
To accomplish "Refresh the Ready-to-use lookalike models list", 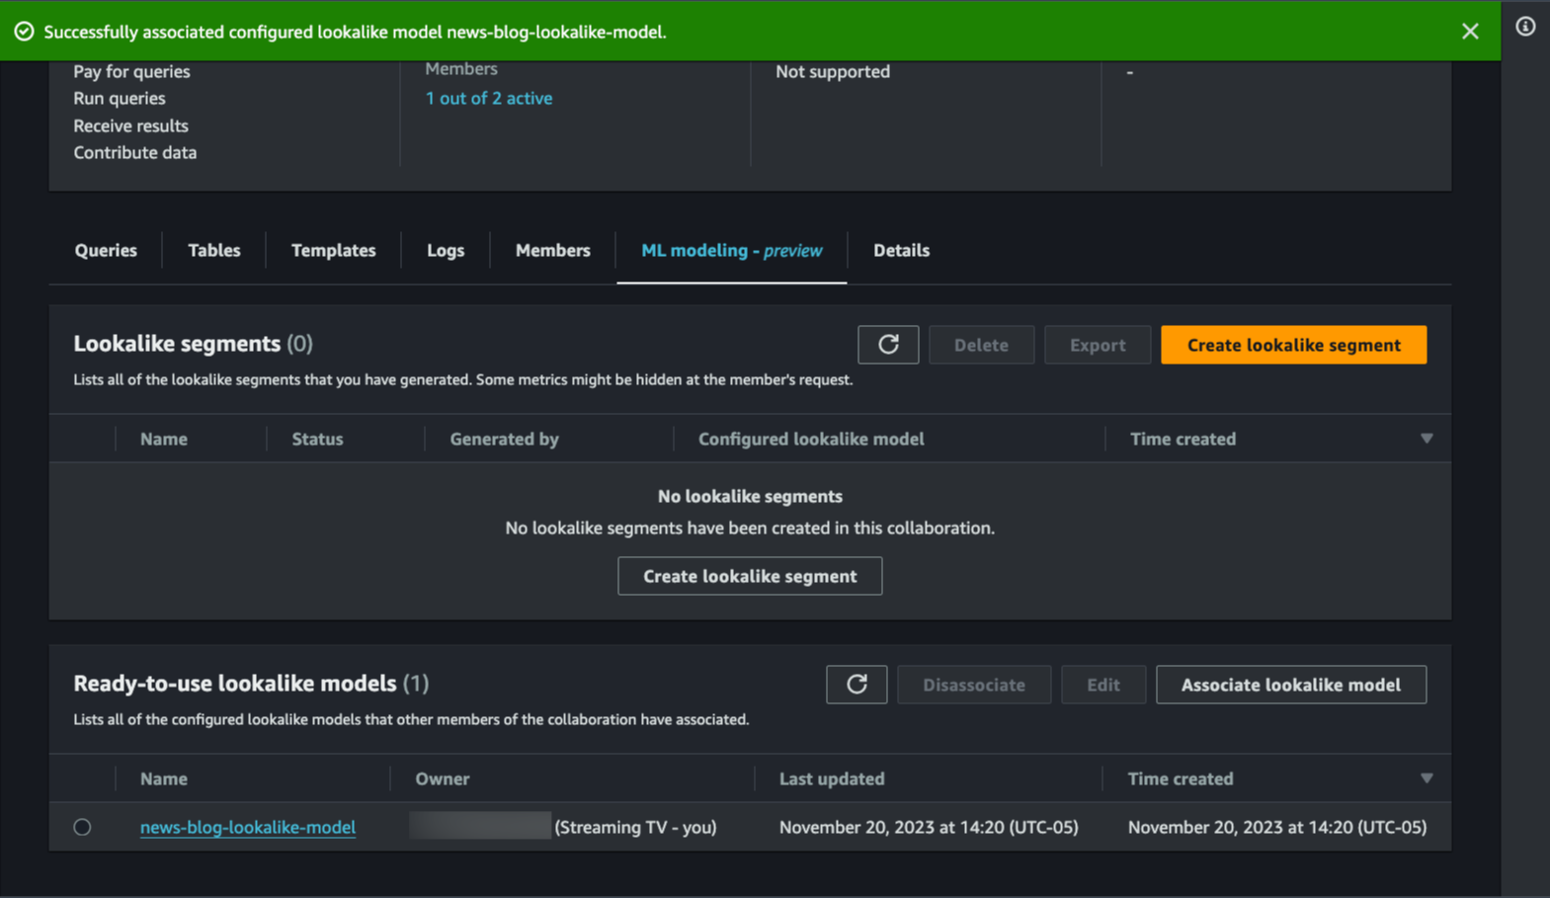I will tap(856, 685).
